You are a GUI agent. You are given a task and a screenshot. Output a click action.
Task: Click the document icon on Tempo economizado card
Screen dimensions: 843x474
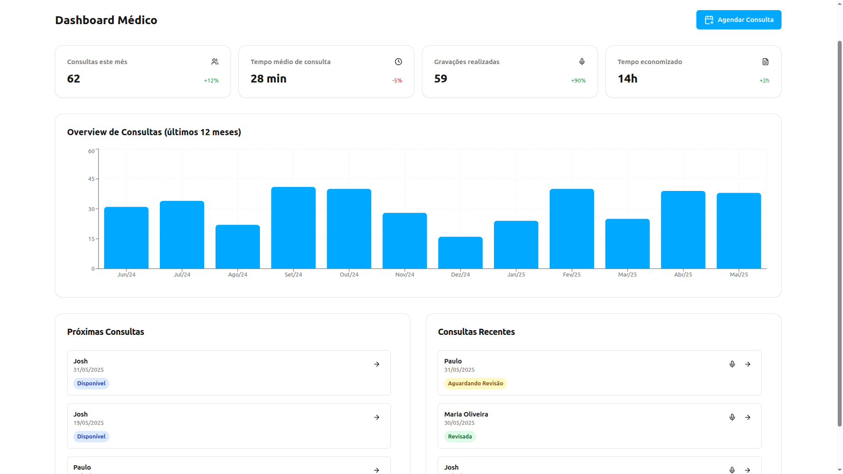coord(765,62)
